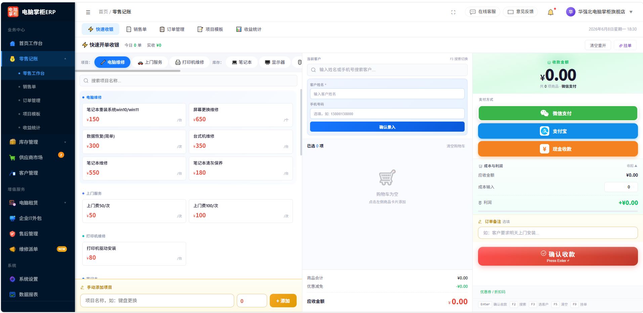This screenshot has width=643, height=313.
Task: Open 维修派单 megaphone icon in sidebar
Action: coord(12,249)
